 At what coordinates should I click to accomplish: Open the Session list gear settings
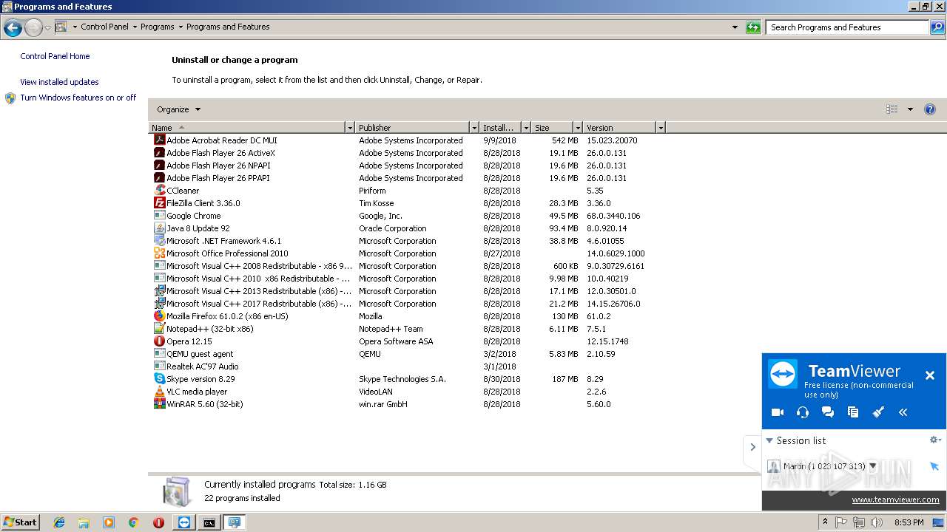click(935, 440)
